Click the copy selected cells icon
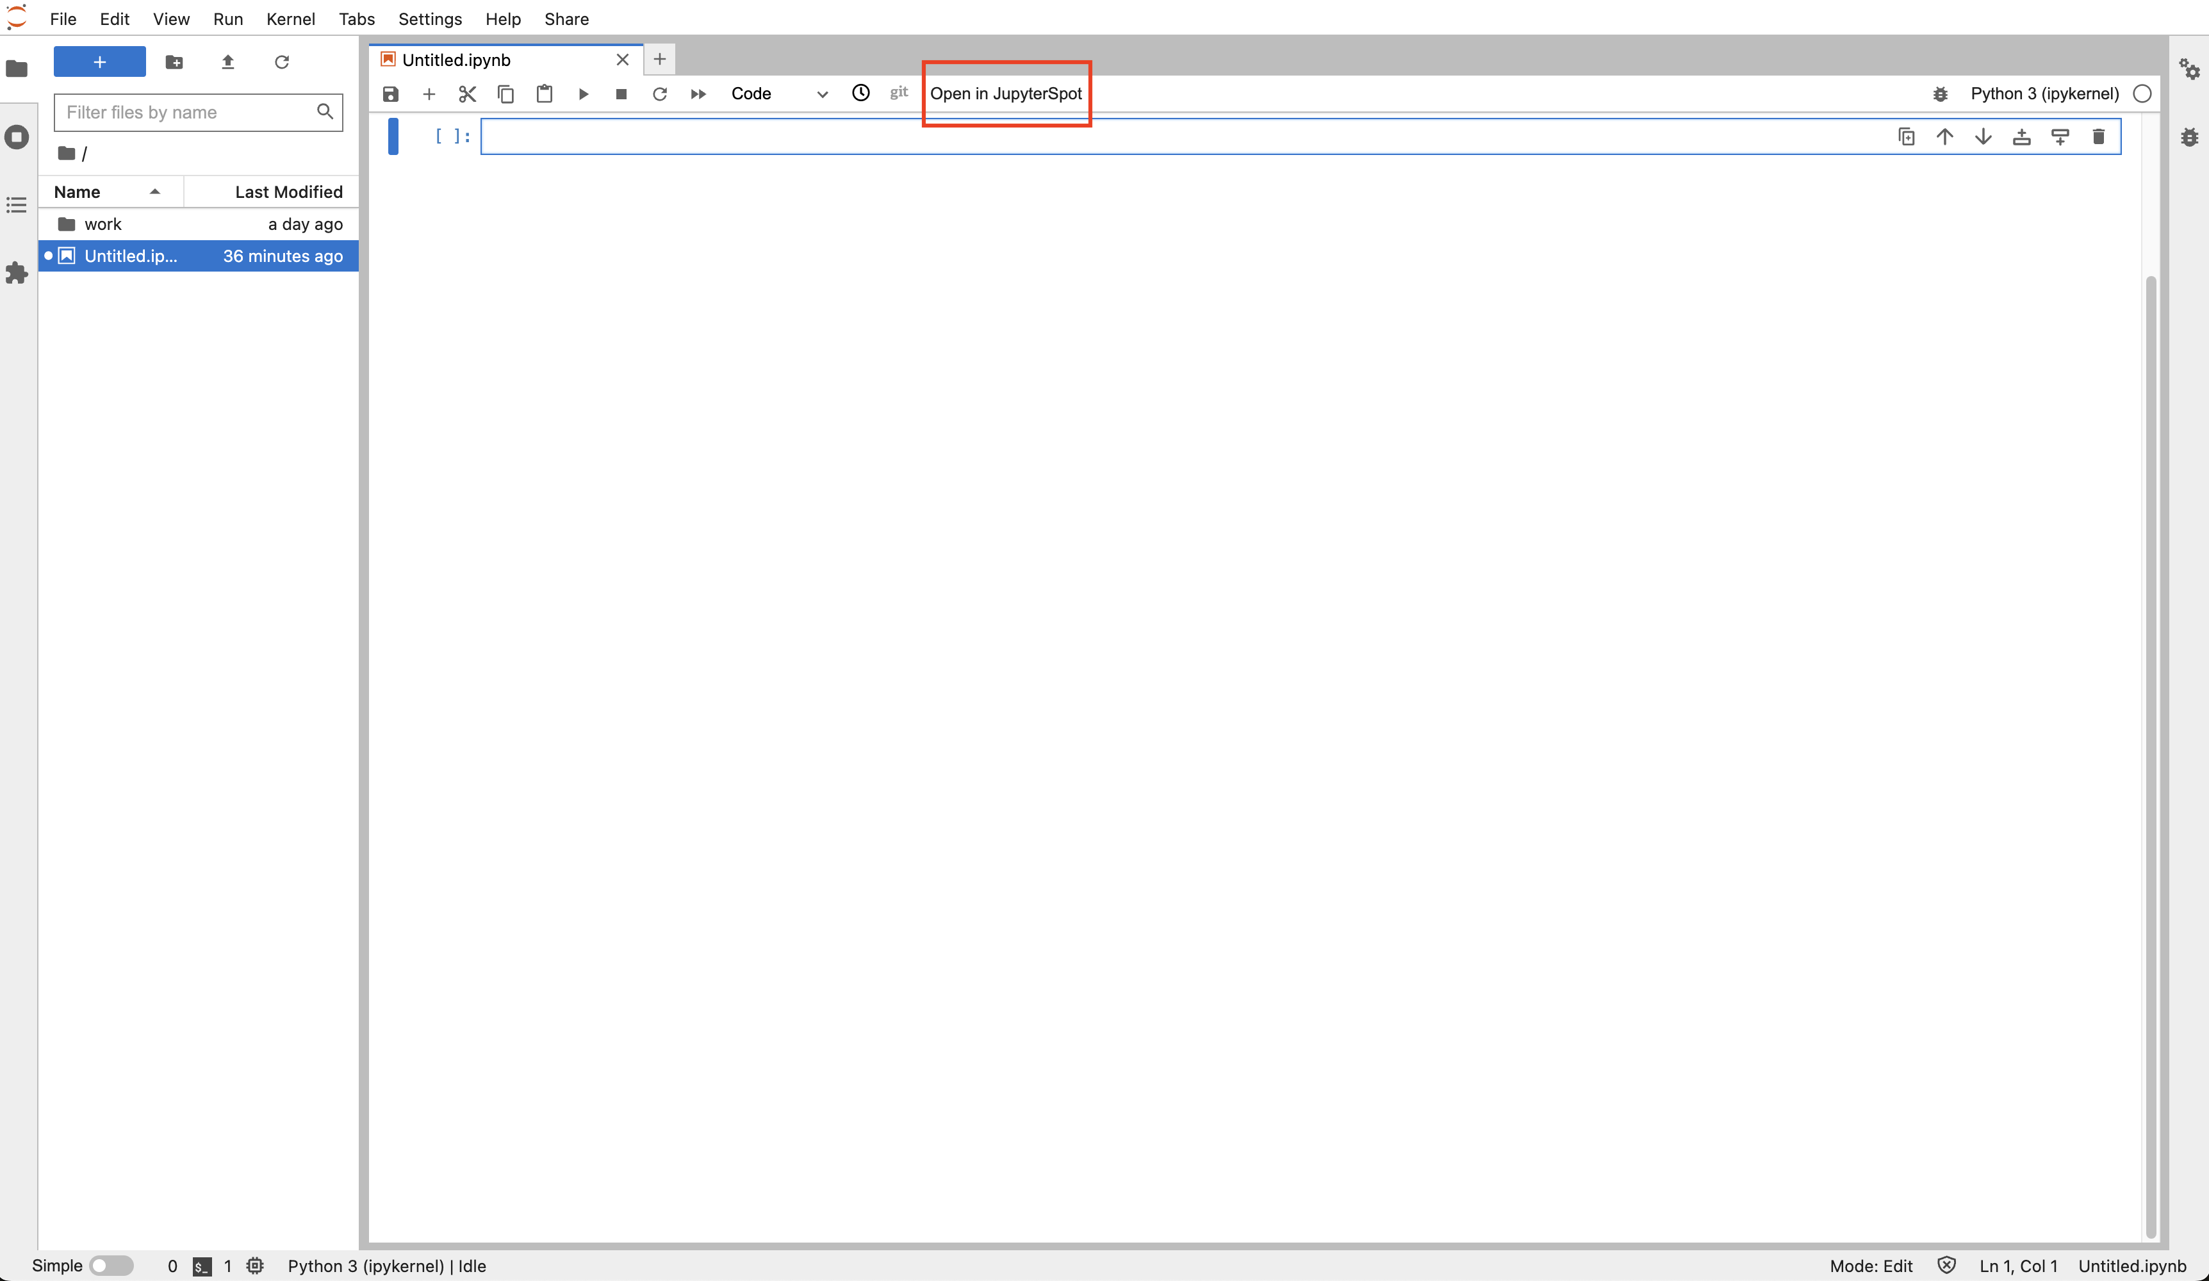This screenshot has height=1281, width=2209. click(505, 93)
